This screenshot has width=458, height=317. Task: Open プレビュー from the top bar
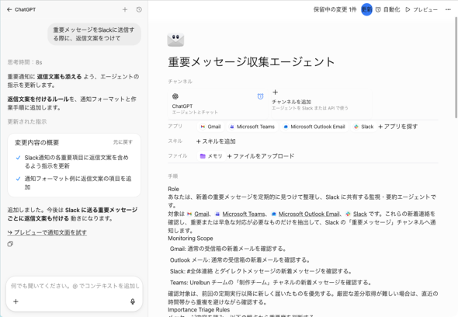tap(422, 9)
